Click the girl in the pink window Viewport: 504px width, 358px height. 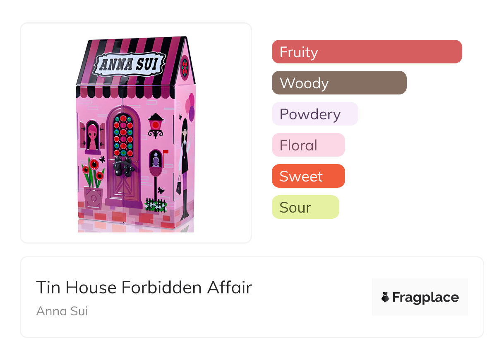[93, 135]
